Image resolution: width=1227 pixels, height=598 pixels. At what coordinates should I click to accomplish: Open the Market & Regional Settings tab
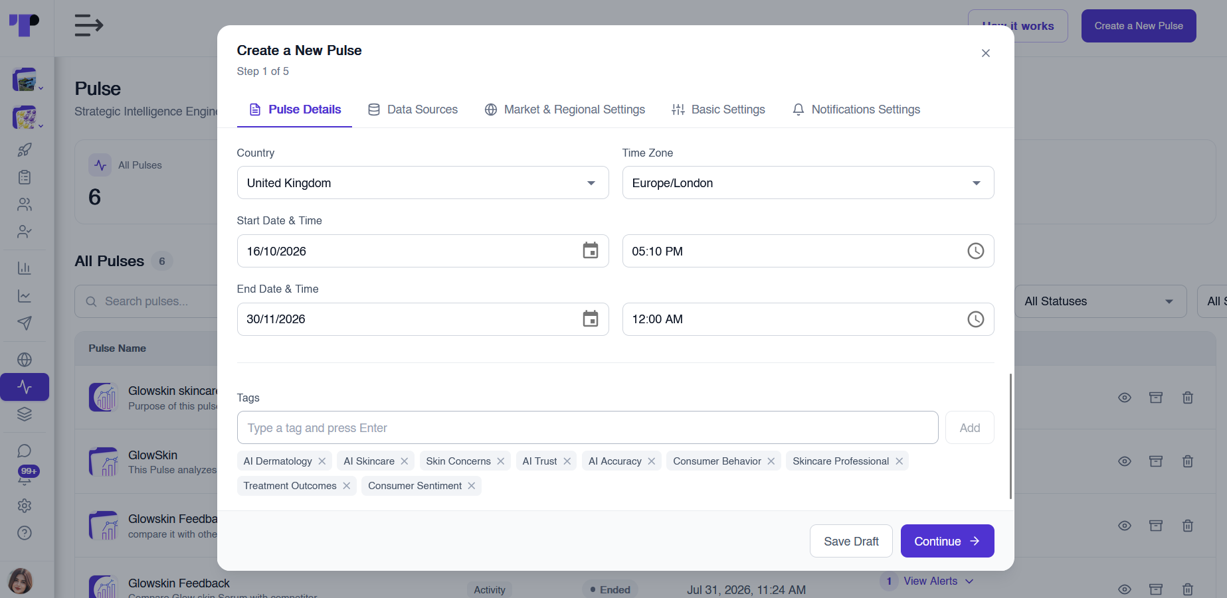[x=565, y=110]
